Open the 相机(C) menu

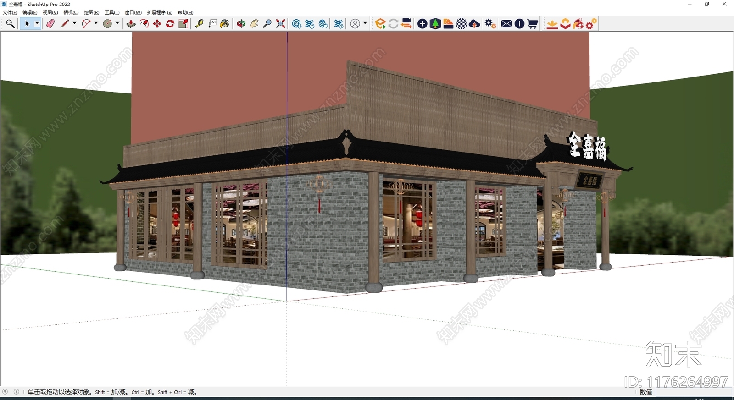(71, 12)
